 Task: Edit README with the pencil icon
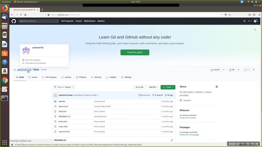[172, 140]
